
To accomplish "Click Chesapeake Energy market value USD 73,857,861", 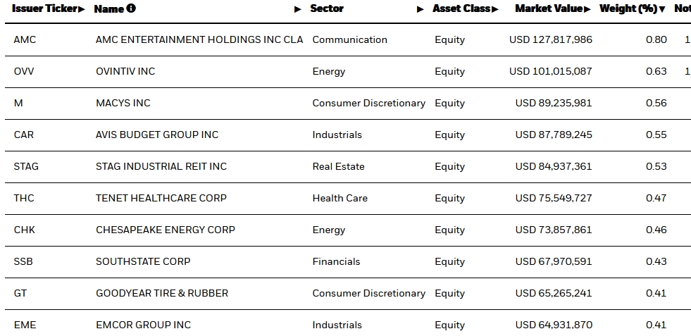I will (554, 230).
